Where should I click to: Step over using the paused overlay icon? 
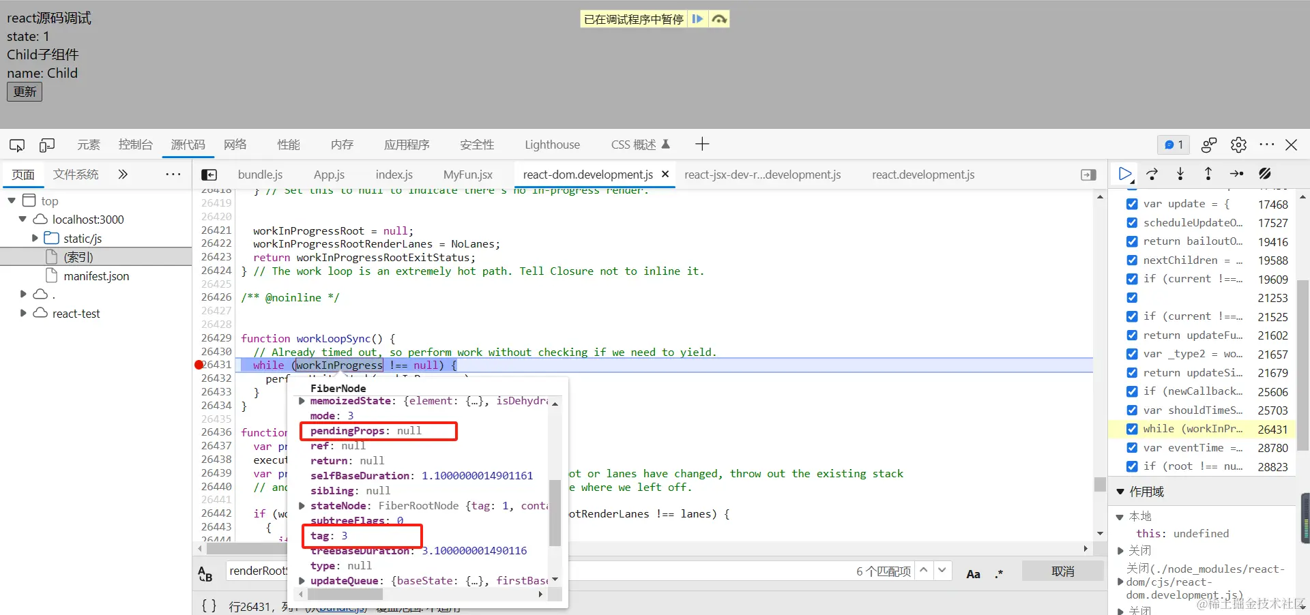tap(719, 19)
